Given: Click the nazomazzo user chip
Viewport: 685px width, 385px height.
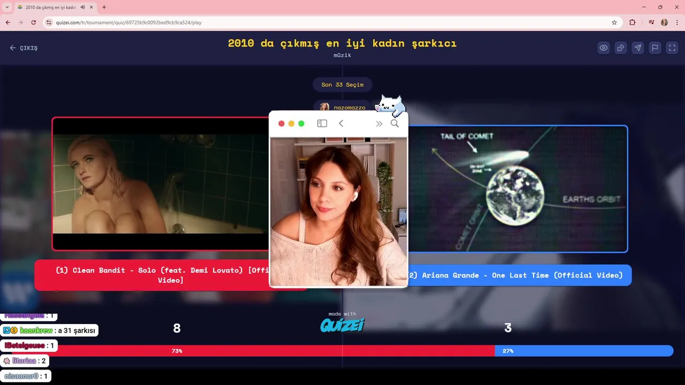Looking at the screenshot, I should 342,107.
